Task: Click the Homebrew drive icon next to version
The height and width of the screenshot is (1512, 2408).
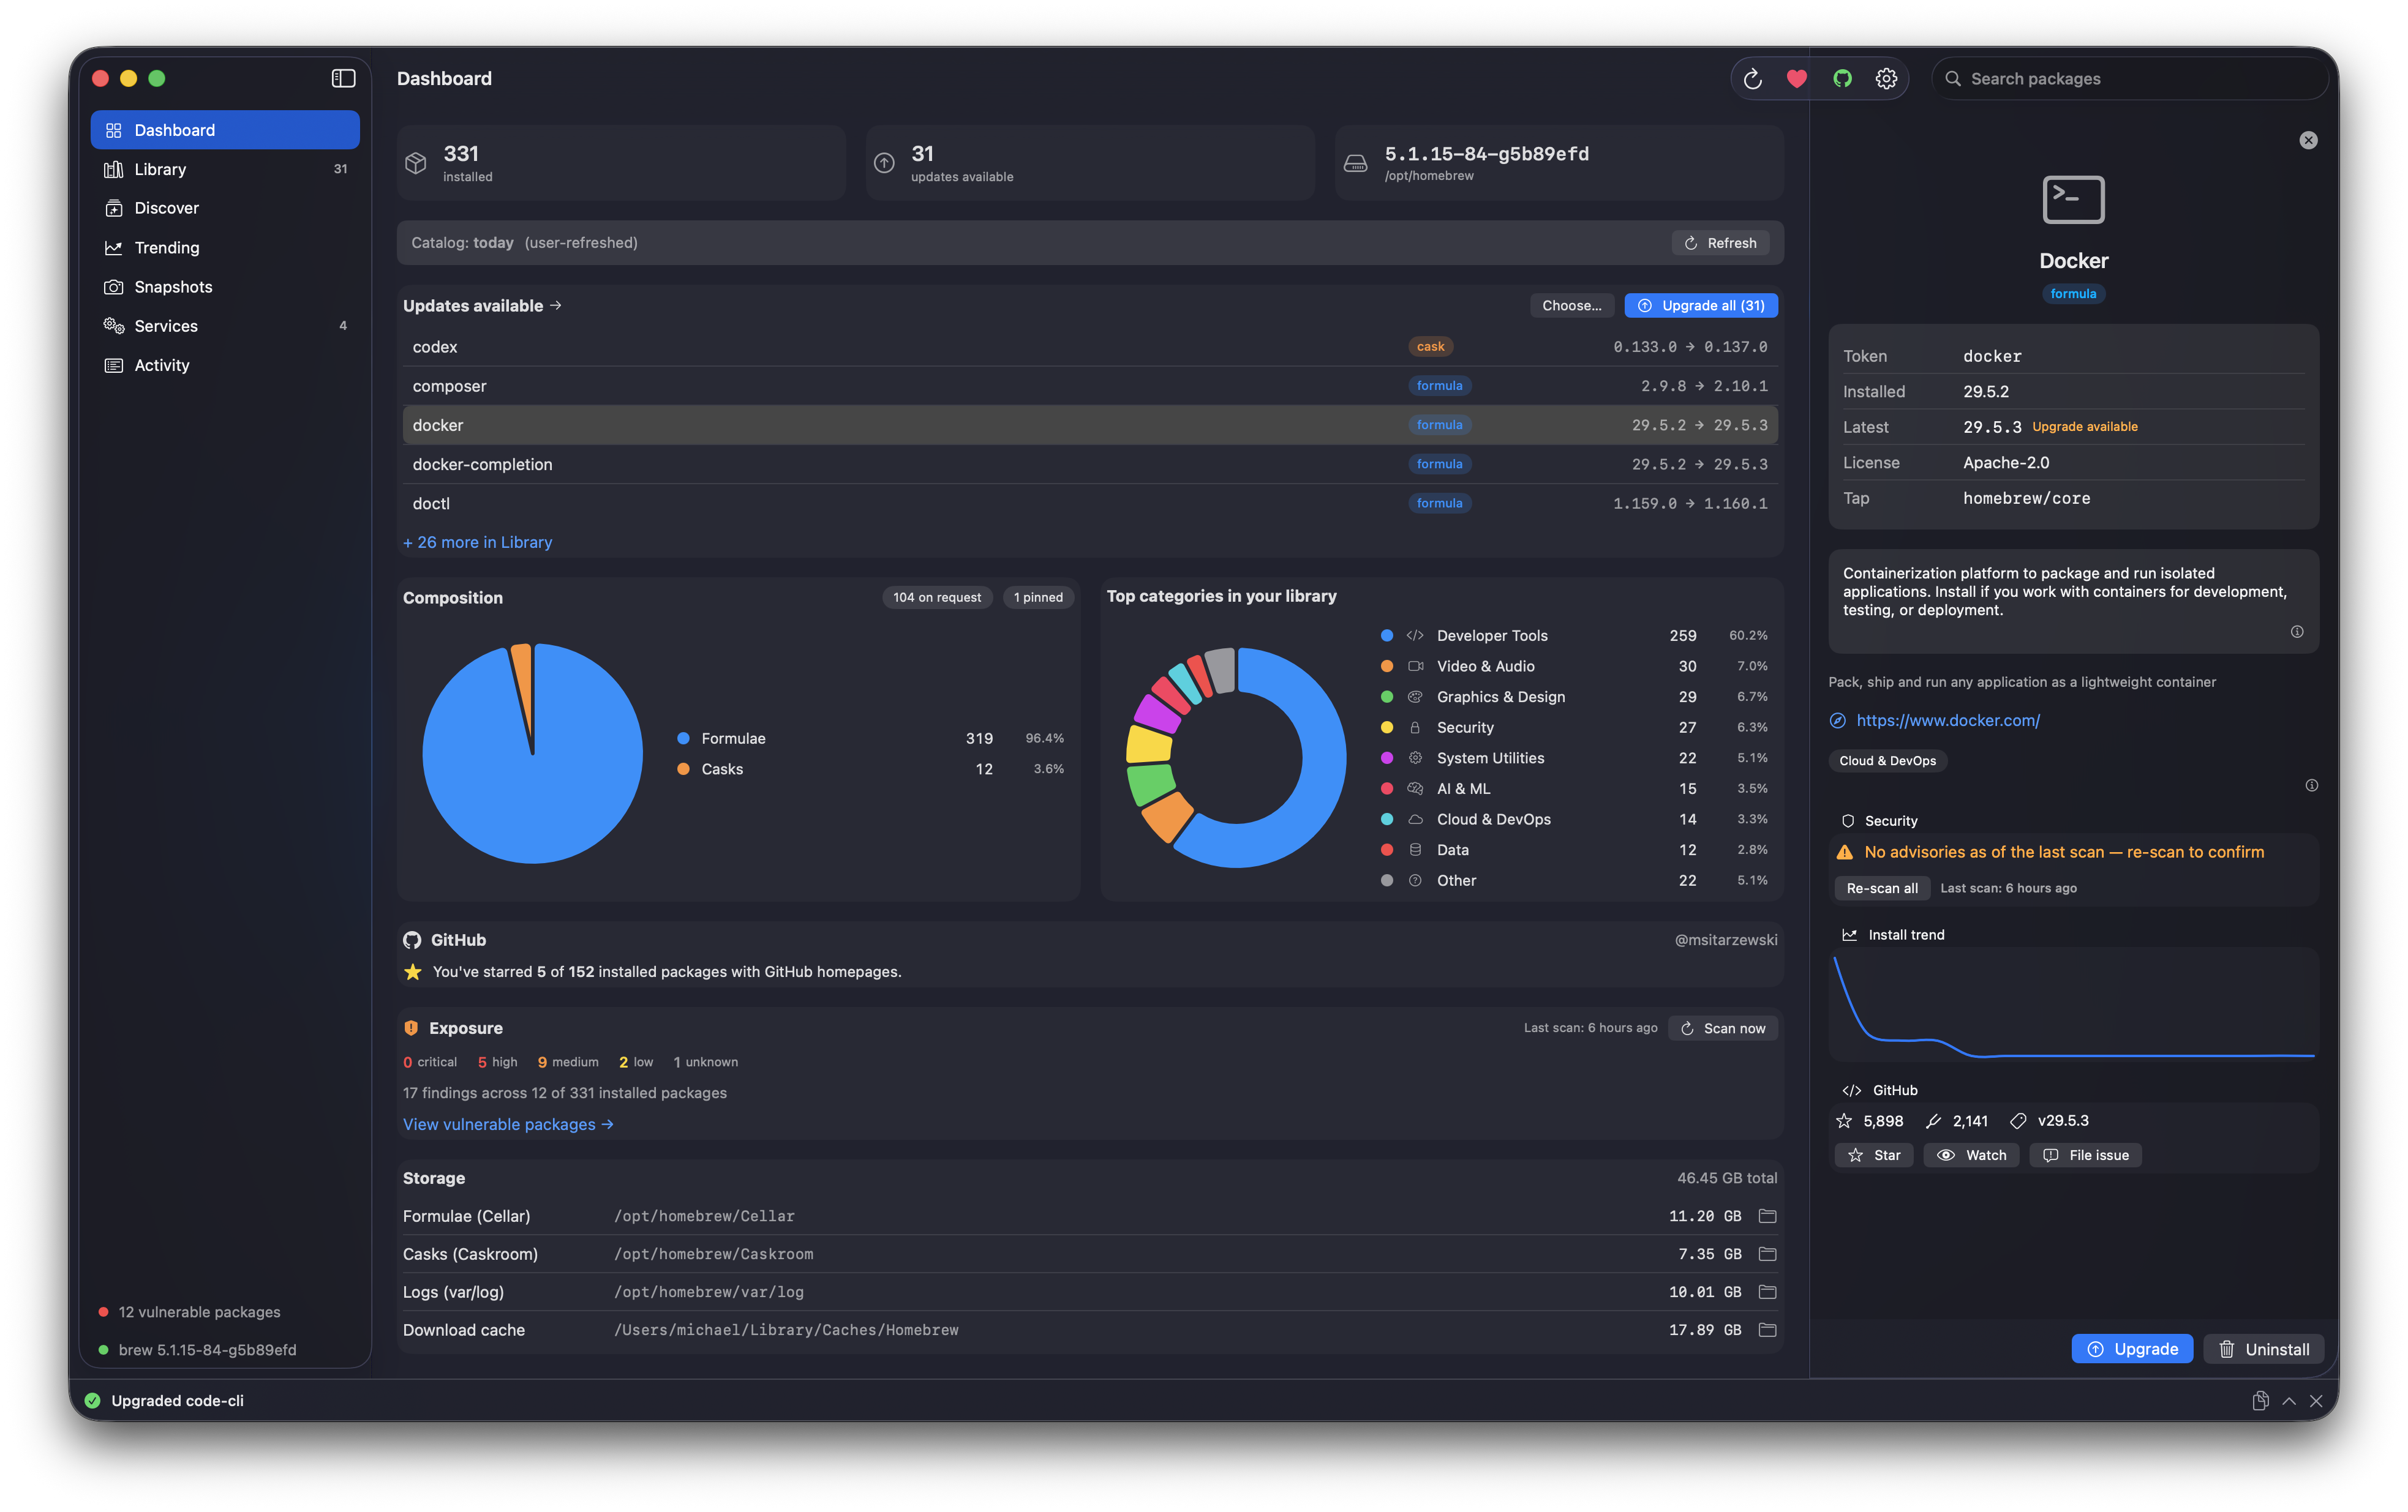Action: click(1355, 163)
